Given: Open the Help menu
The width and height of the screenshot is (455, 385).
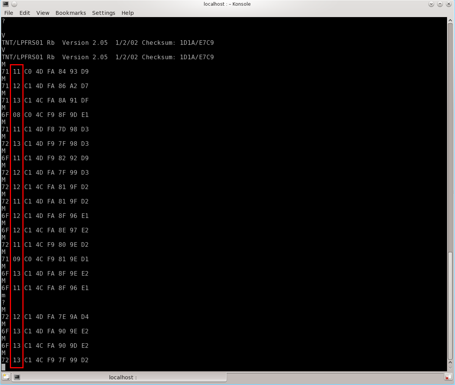Looking at the screenshot, I should pos(128,13).
